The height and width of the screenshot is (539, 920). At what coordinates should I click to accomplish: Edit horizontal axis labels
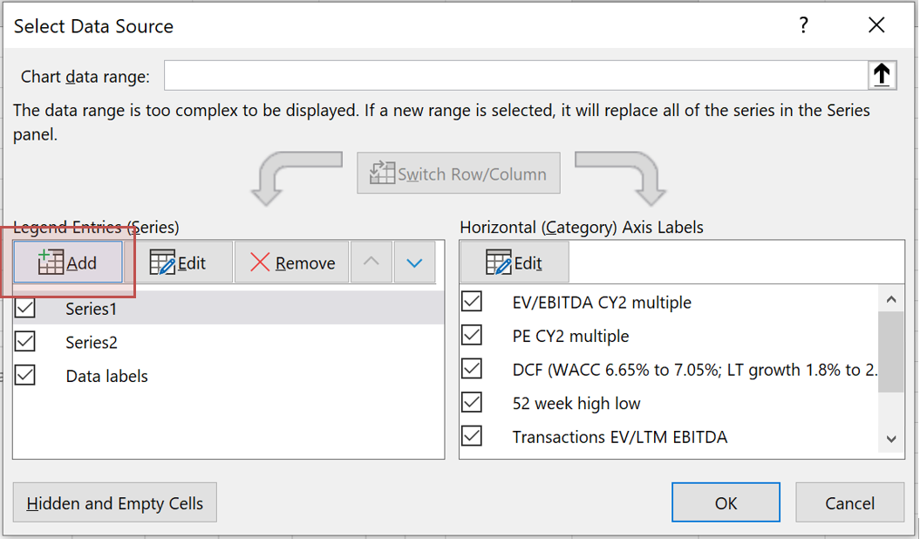point(515,263)
